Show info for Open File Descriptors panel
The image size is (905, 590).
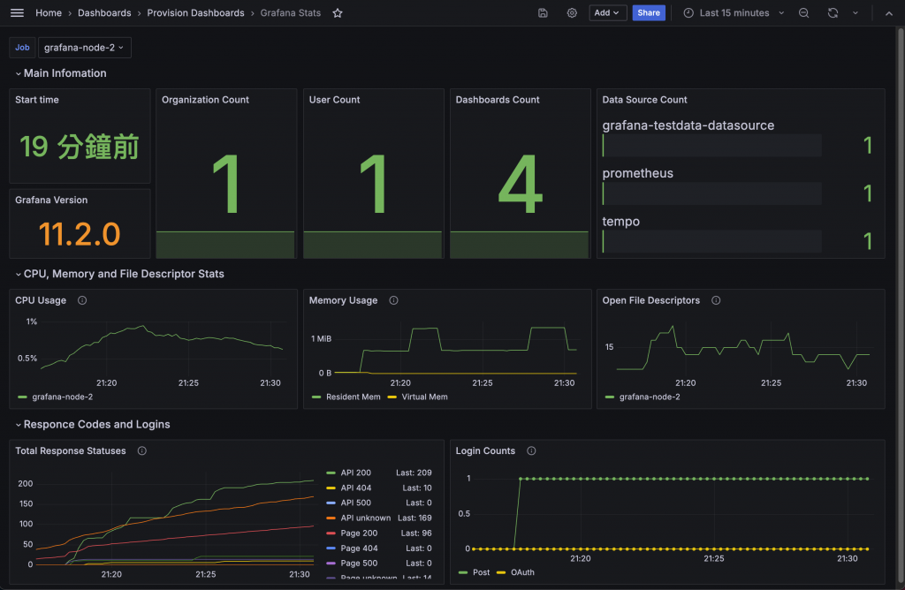[716, 300]
